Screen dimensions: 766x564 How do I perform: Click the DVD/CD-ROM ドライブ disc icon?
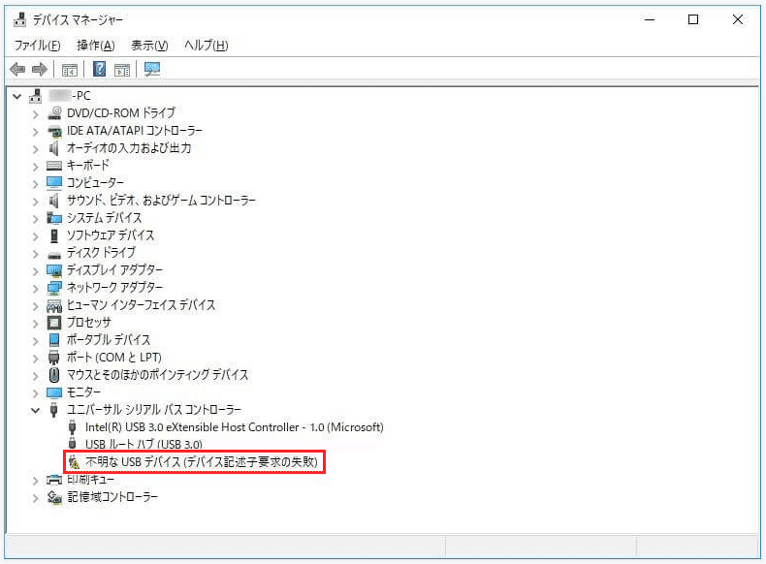(x=54, y=113)
